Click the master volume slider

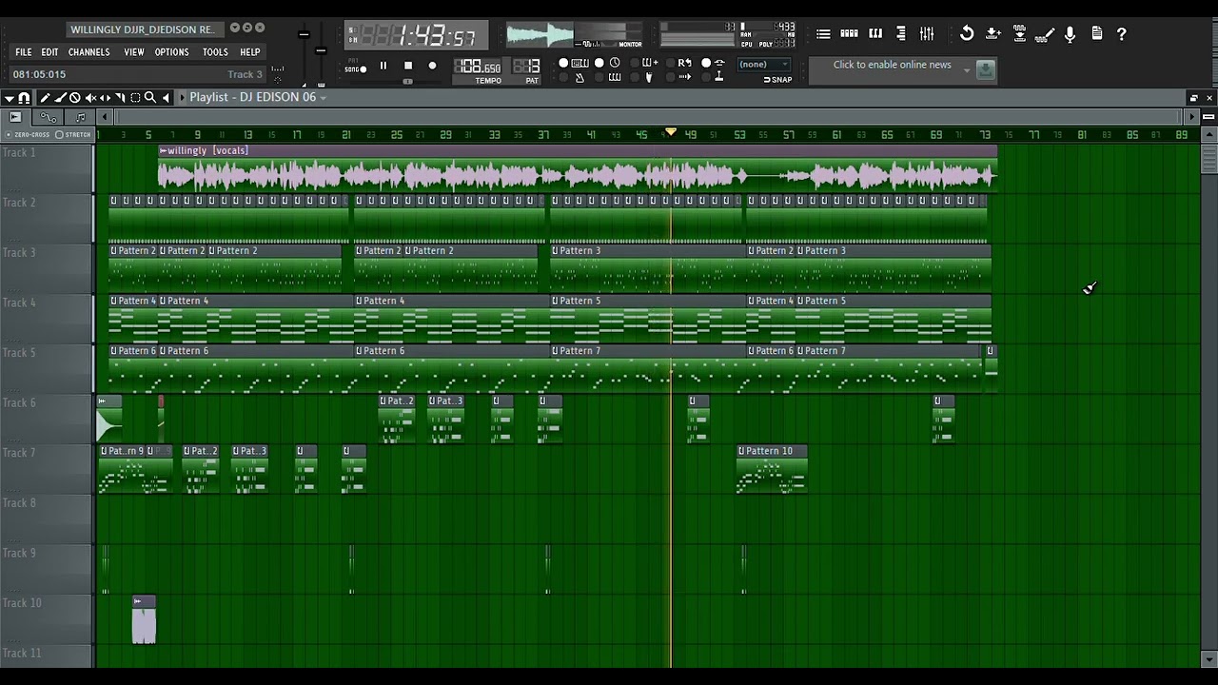[304, 35]
